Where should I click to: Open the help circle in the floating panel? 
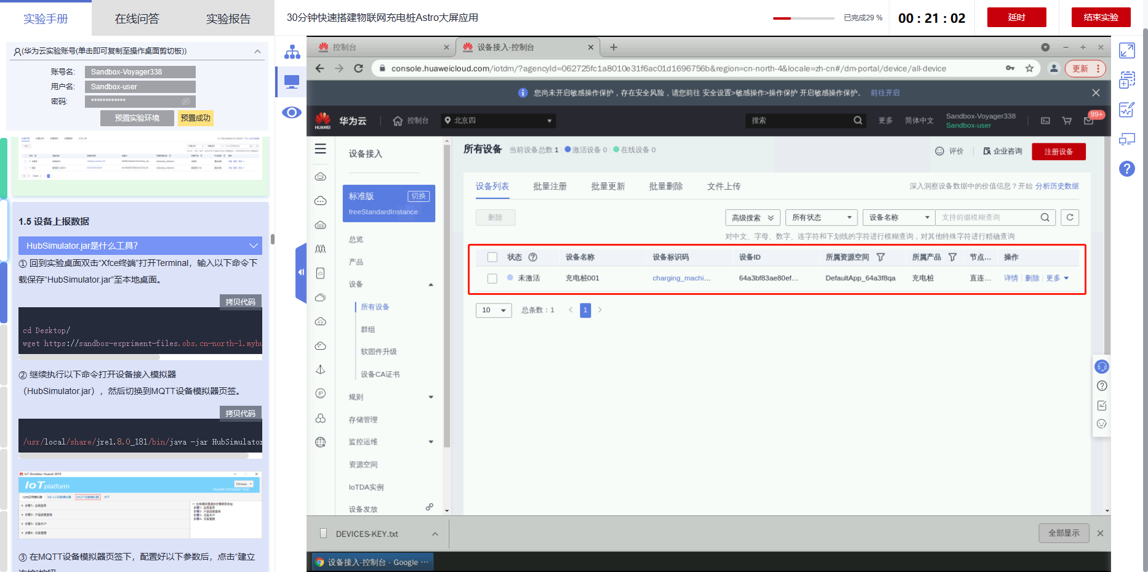(1102, 386)
